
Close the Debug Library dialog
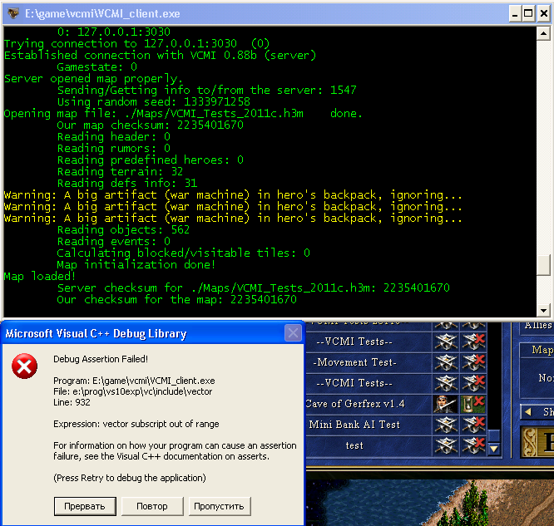[x=293, y=333]
